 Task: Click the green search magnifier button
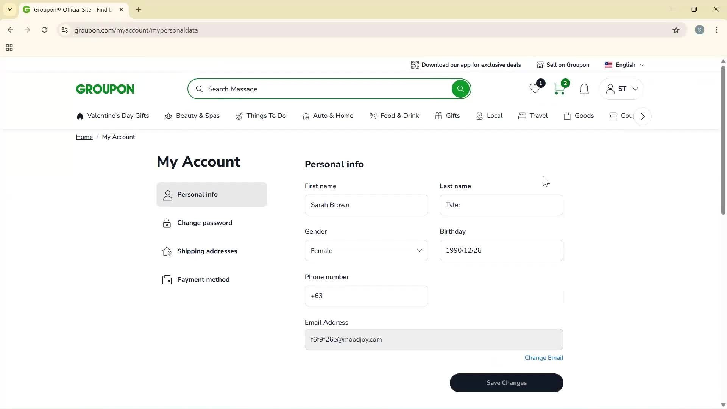[x=460, y=89]
